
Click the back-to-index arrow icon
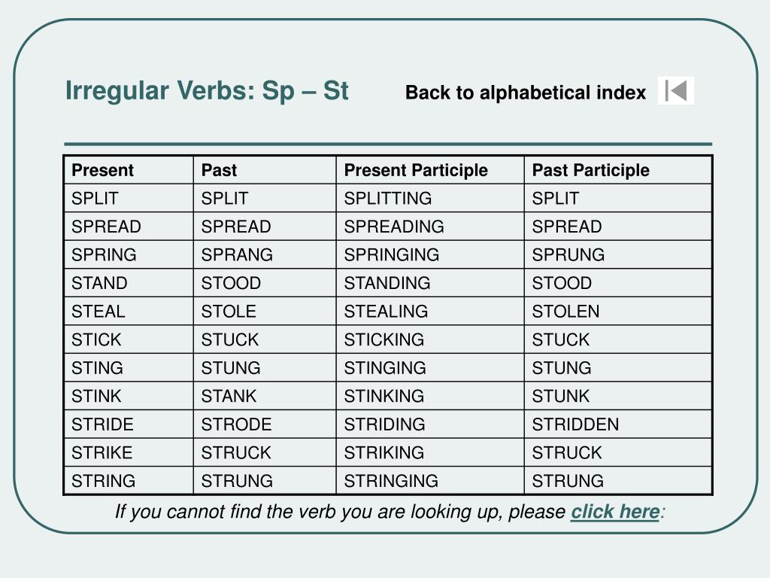tap(676, 90)
